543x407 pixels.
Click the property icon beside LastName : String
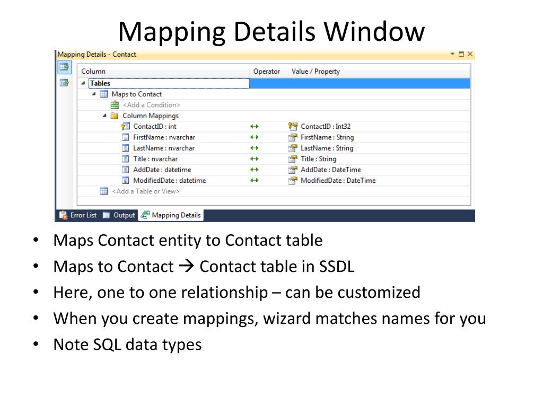point(293,148)
